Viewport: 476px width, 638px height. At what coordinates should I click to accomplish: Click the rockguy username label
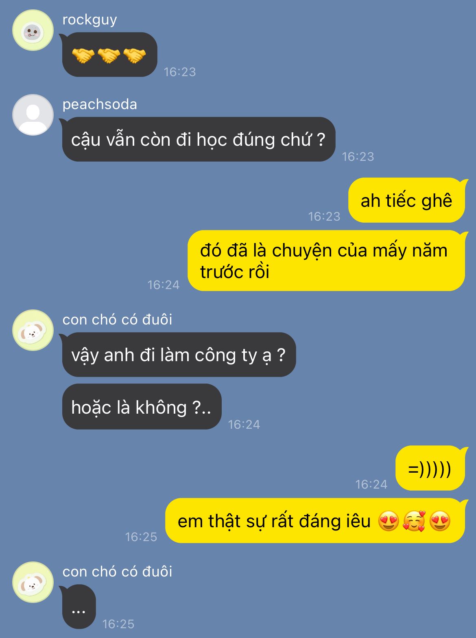click(90, 20)
